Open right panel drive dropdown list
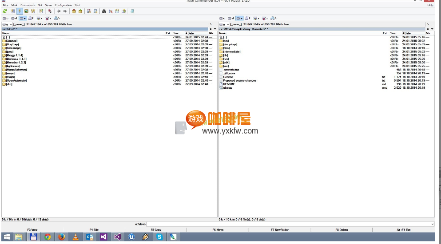The width and height of the screenshot is (441, 244). coord(224,24)
